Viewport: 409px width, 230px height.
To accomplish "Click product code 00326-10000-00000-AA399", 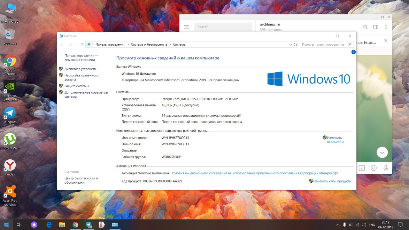I will [x=163, y=181].
